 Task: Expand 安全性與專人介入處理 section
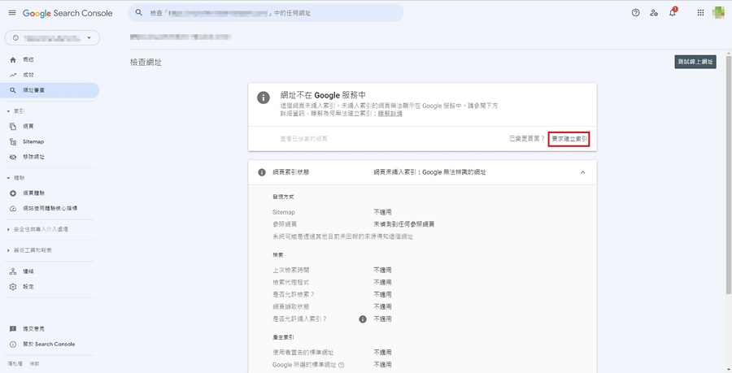click(8, 229)
